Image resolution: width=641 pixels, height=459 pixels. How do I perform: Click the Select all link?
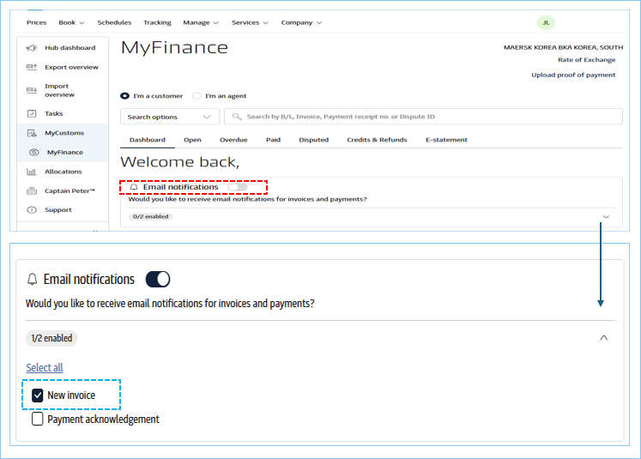tap(45, 368)
